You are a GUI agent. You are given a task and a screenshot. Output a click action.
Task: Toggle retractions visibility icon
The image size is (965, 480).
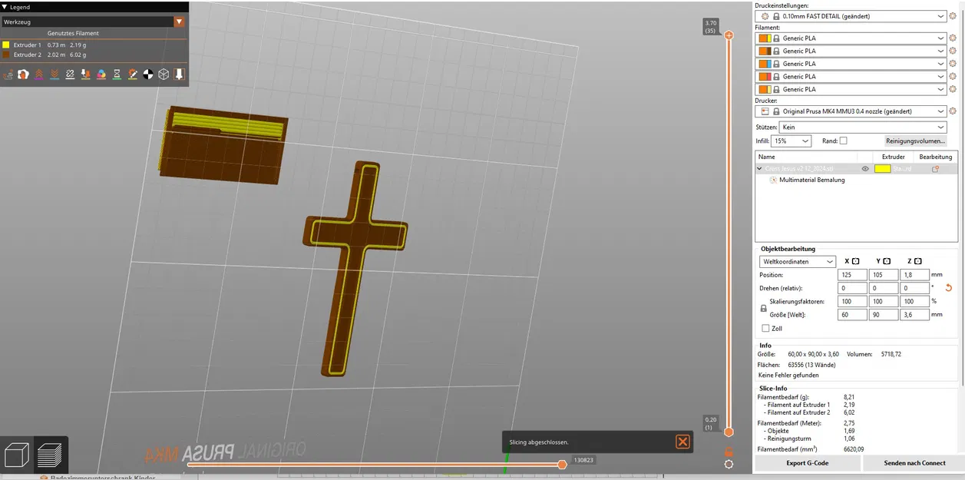coord(39,74)
